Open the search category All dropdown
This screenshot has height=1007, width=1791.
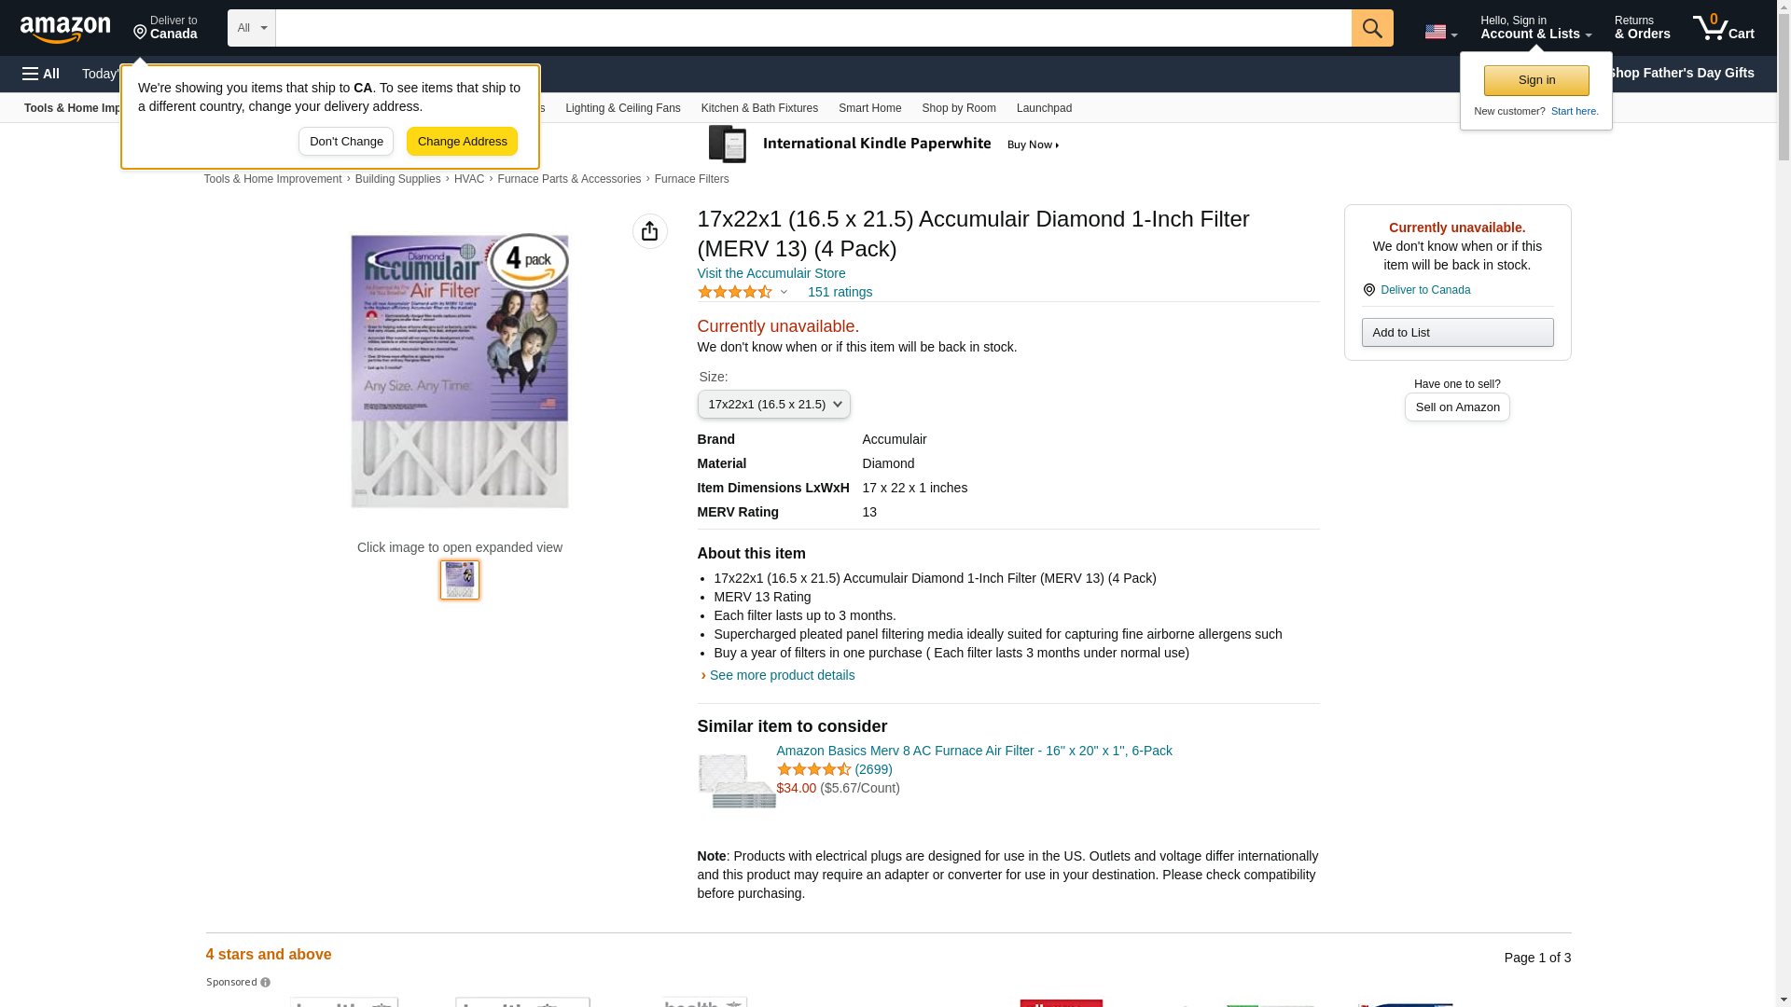point(251,28)
